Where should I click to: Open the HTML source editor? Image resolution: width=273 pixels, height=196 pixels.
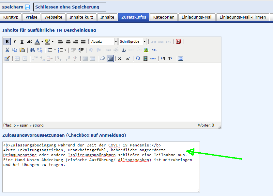click(x=153, y=50)
